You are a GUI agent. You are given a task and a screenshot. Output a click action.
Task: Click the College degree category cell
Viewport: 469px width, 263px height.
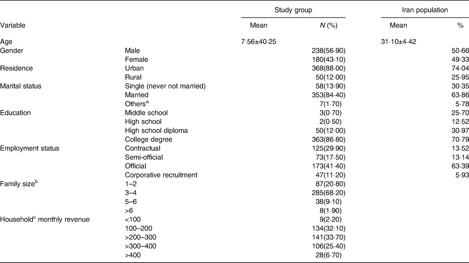pyautogui.click(x=148, y=139)
